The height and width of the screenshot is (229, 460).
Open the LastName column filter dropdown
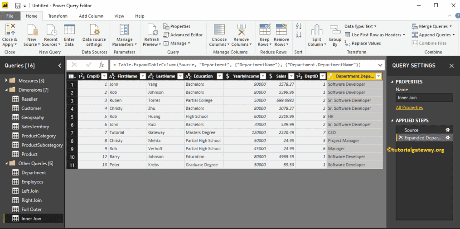tap(180, 76)
